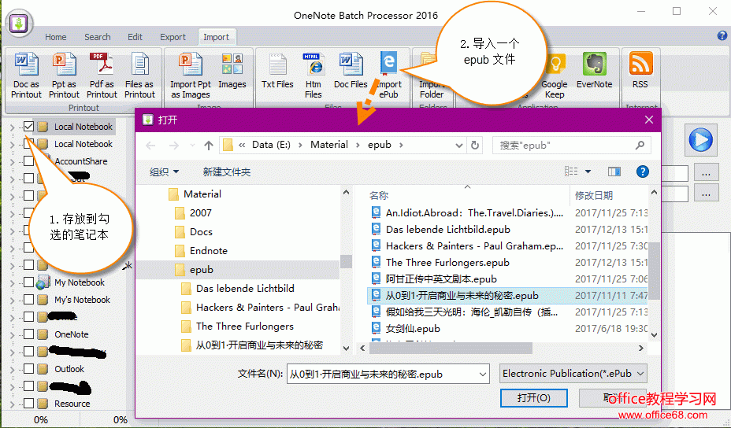Click the file list vertical scrollbar
Image resolution: width=731 pixels, height=428 pixels.
click(654, 270)
